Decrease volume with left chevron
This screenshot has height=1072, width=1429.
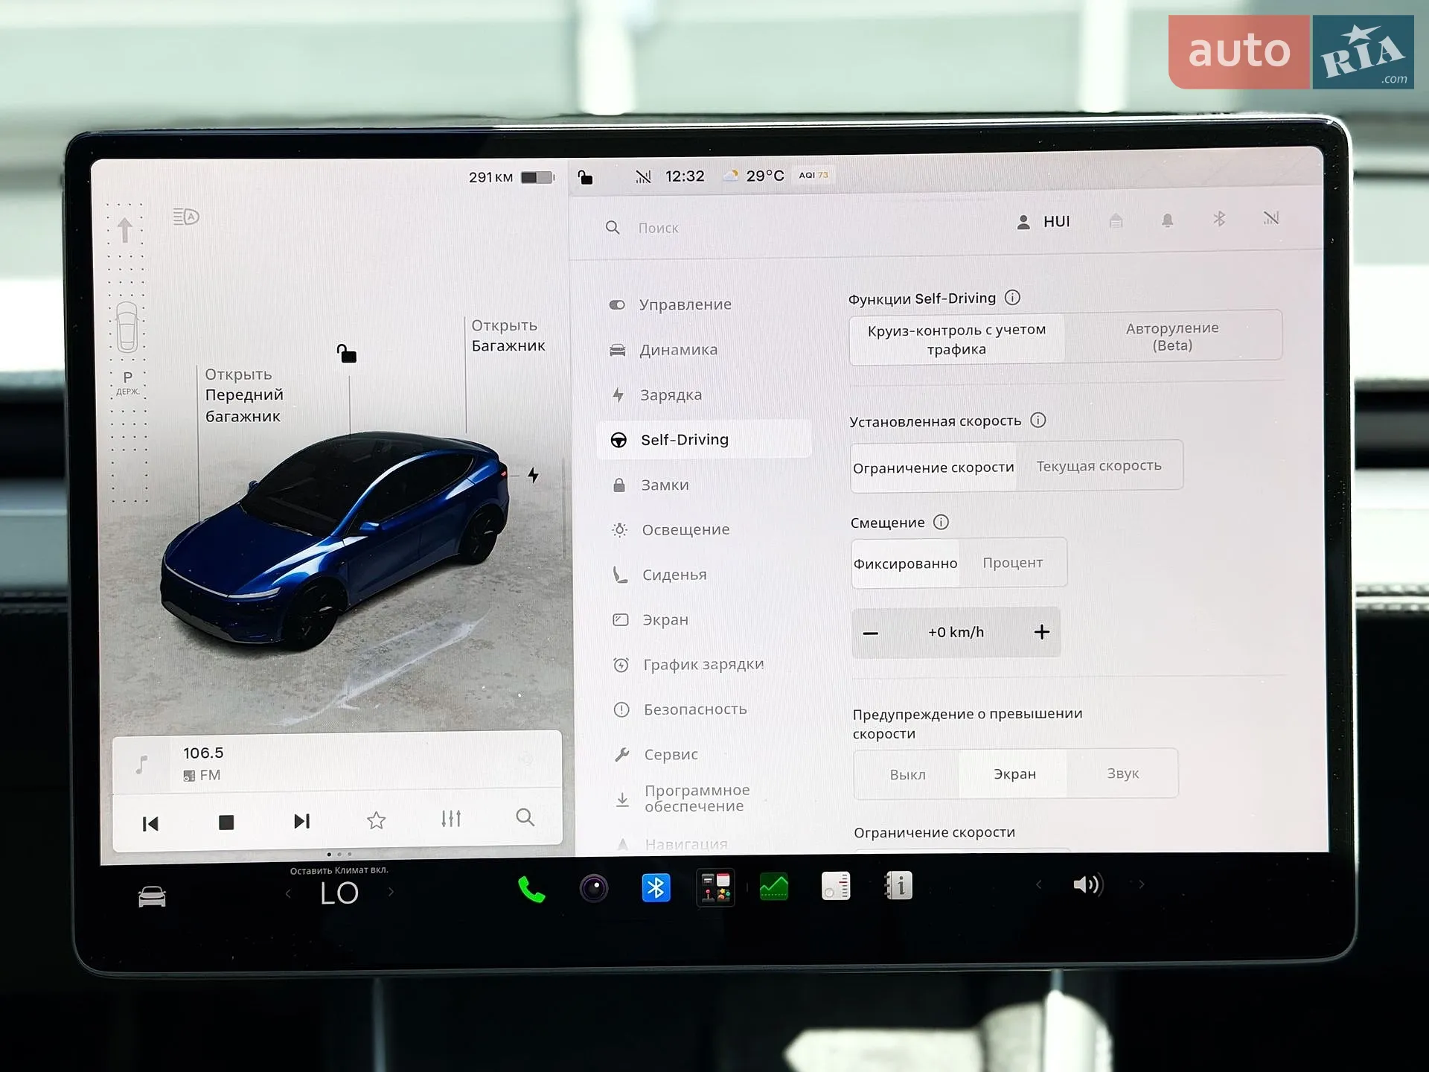coord(1039,884)
